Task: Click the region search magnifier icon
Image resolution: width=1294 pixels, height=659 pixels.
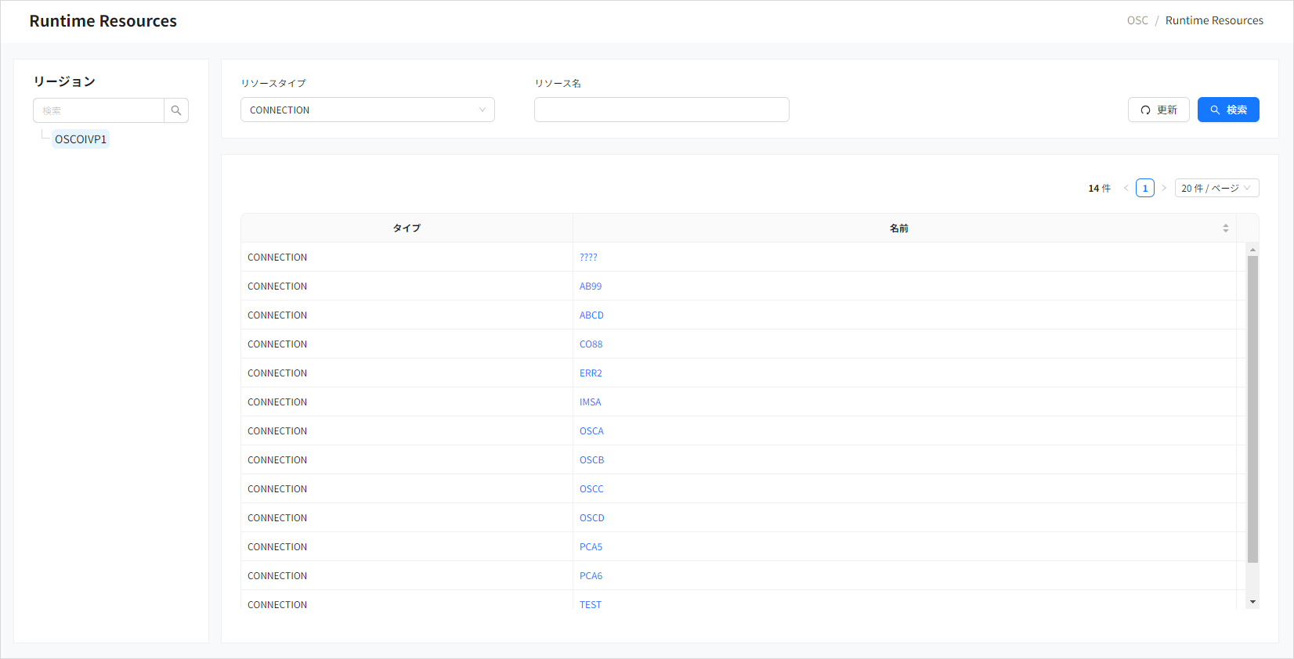Action: point(176,110)
